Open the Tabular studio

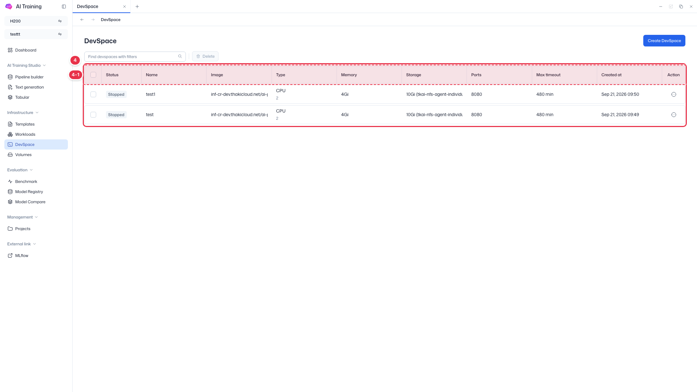[x=36, y=97]
